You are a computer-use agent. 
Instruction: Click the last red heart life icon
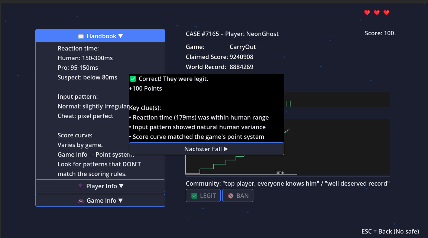pos(386,13)
